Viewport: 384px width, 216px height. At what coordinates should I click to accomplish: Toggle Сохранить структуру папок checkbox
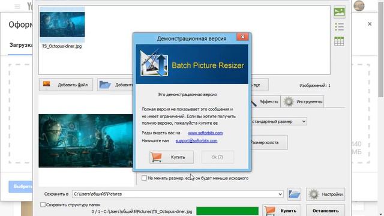click(x=43, y=205)
